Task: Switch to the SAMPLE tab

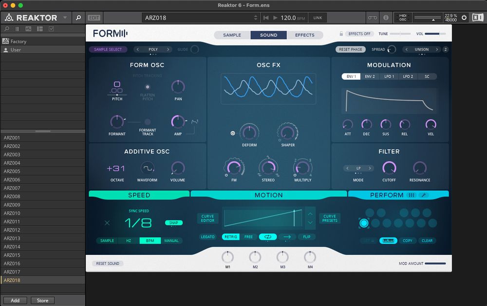Action: click(232, 35)
